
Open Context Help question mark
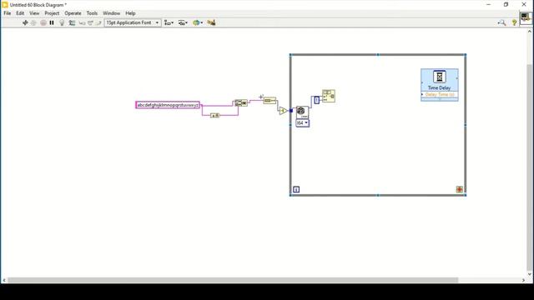tap(514, 22)
